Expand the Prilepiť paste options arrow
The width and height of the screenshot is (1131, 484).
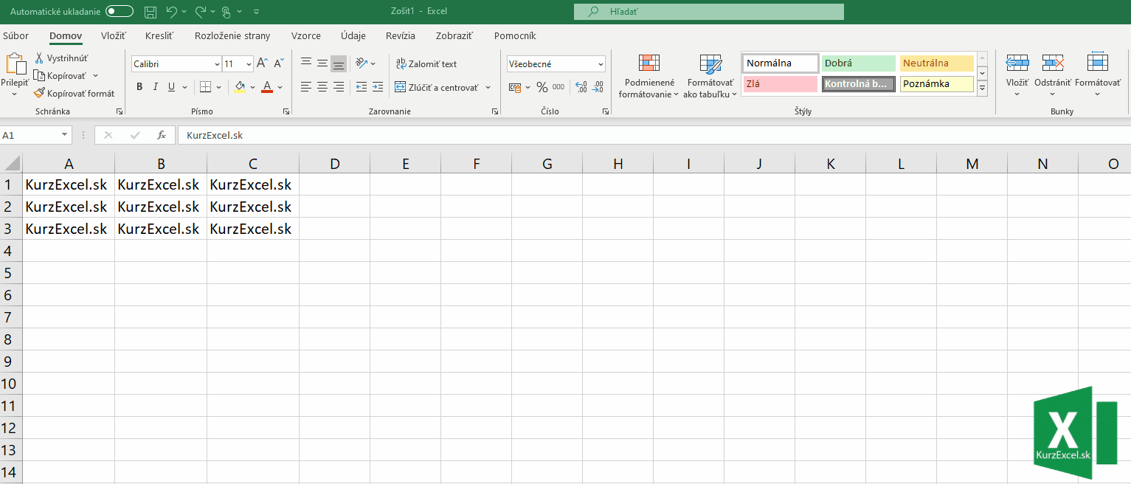14,94
